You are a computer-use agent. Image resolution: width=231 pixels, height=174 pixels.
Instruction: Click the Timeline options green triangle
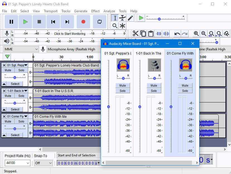click(x=7, y=57)
